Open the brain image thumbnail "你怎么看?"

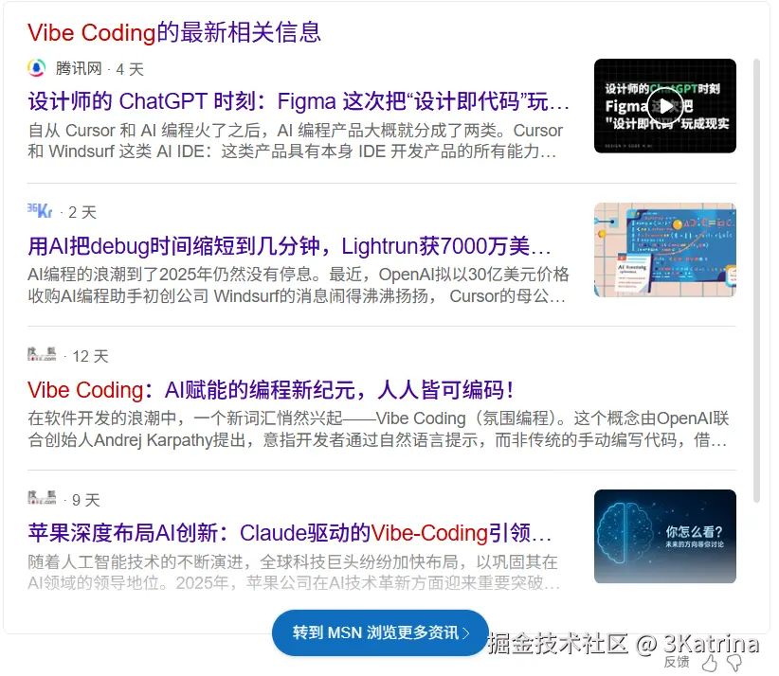[664, 537]
